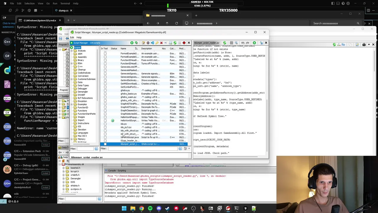Click the Console - Scripting panel tab

(117, 171)
